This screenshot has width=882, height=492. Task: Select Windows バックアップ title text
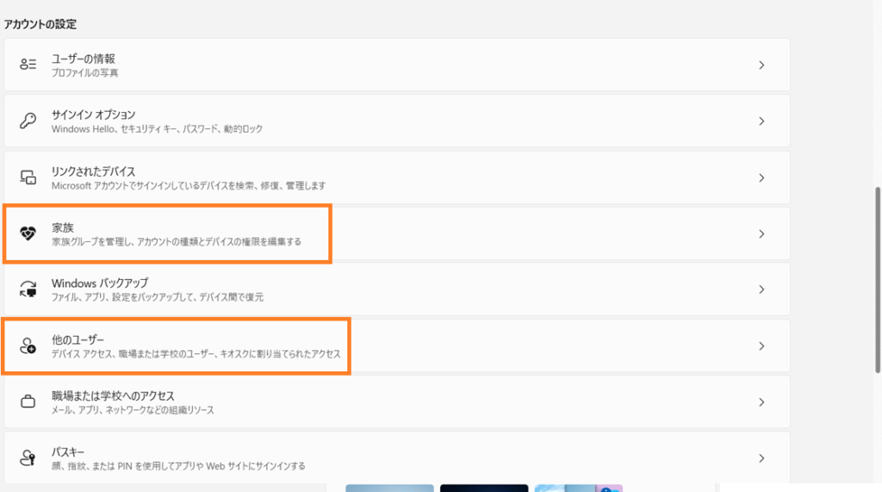coord(100,283)
